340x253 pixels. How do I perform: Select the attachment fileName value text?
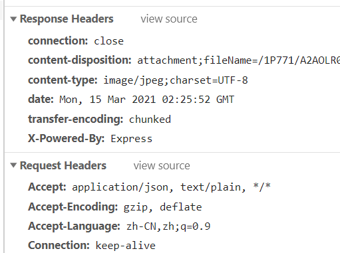238,60
